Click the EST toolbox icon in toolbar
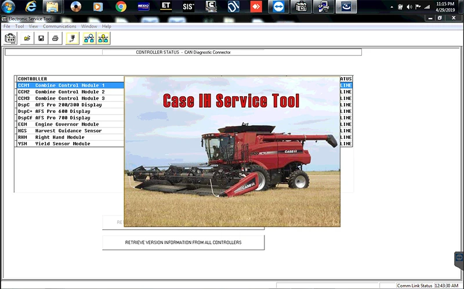This screenshot has width=464, height=289. pos(10,38)
